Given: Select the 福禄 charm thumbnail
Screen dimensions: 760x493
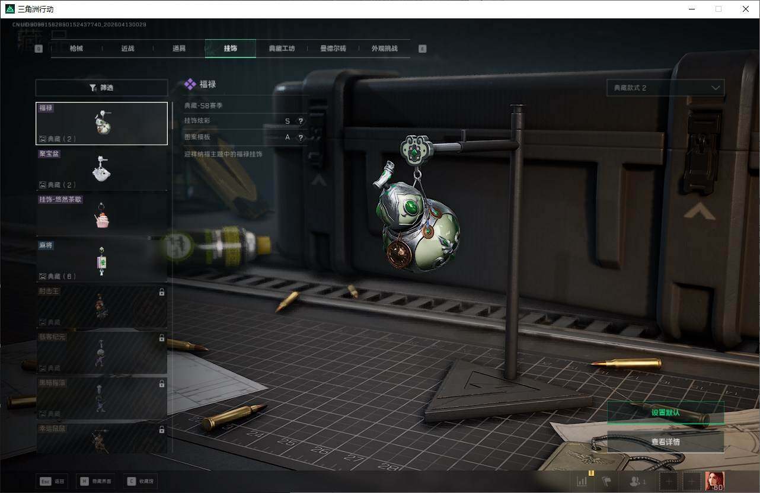Looking at the screenshot, I should click(x=101, y=123).
